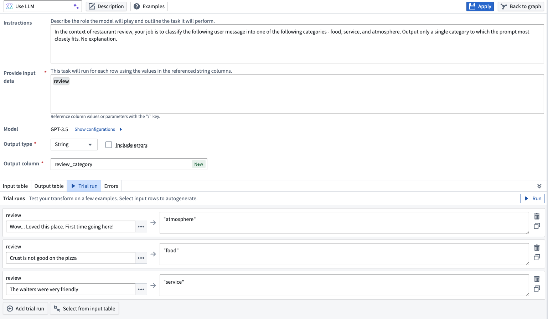Viewport: 548px width, 319px height.
Task: Open options for 'Crust is not good' review
Action: (x=141, y=258)
